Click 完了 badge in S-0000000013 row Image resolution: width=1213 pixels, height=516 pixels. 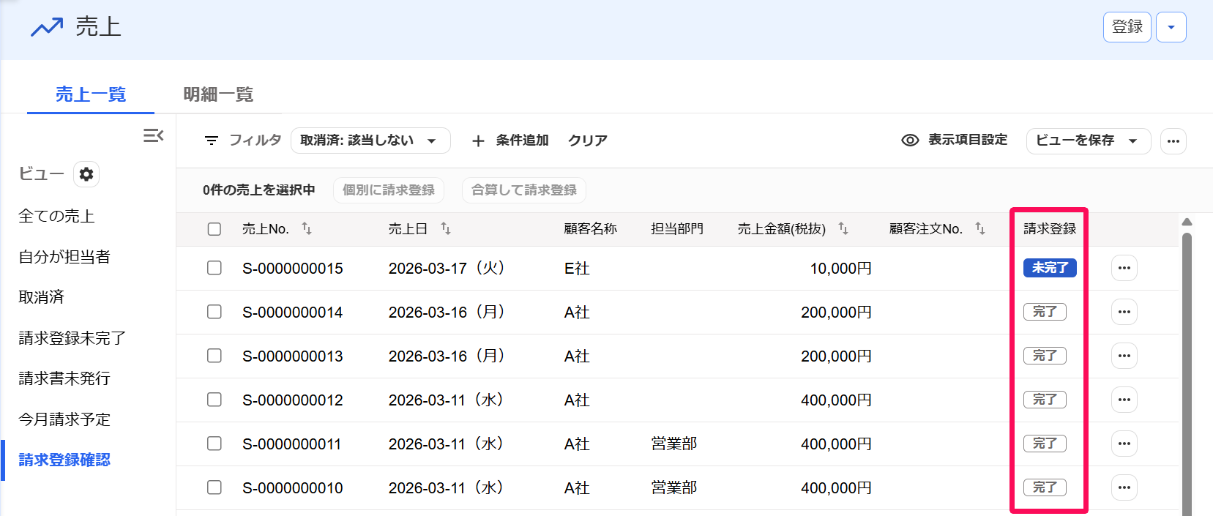(1045, 356)
